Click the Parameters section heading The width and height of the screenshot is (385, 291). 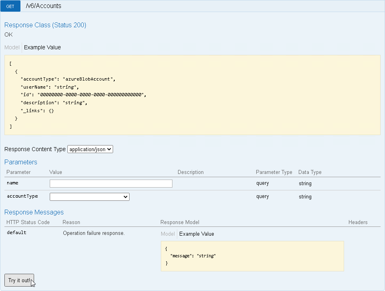[21, 162]
